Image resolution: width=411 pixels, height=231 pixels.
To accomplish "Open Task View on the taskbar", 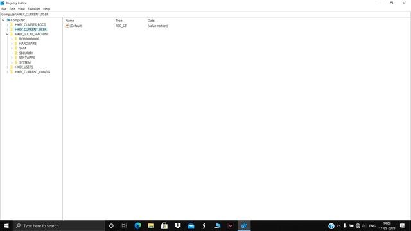I will pos(124,225).
